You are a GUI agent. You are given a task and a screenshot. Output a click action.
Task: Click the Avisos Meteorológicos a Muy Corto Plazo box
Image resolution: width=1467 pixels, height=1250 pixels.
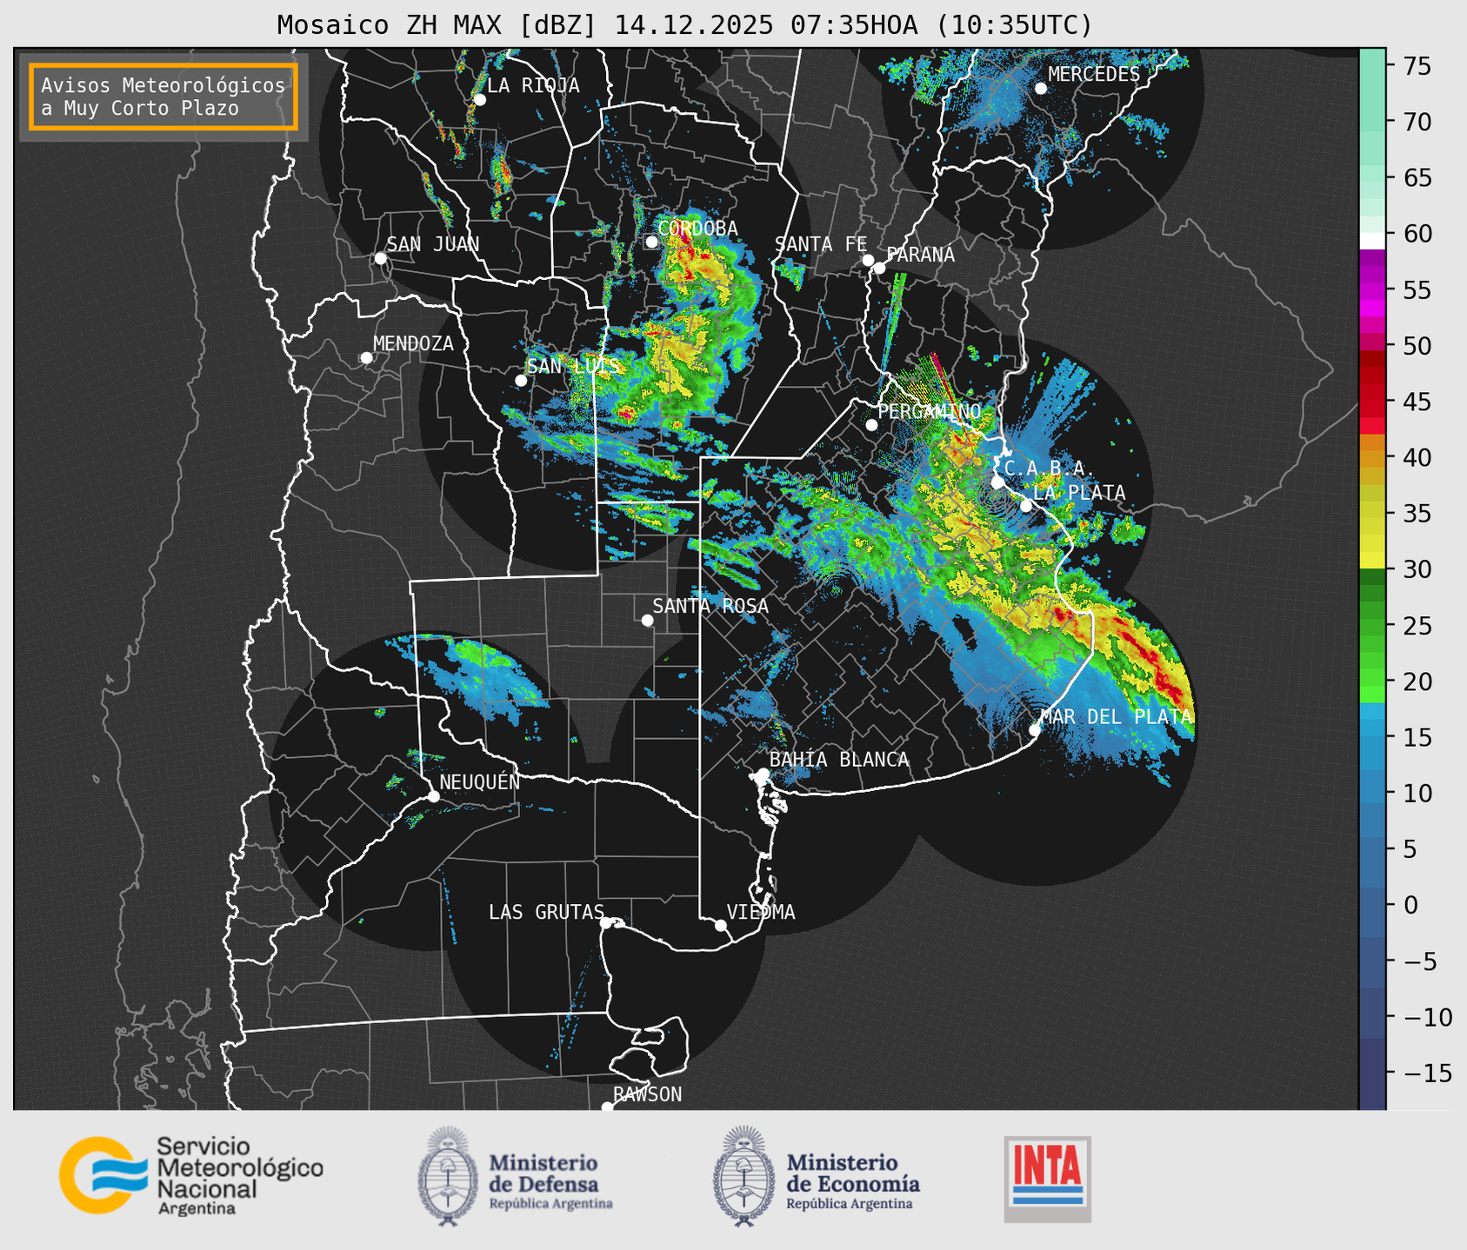tap(163, 96)
